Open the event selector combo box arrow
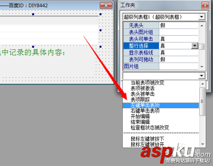This screenshot has height=166, width=213. [x=201, y=76]
